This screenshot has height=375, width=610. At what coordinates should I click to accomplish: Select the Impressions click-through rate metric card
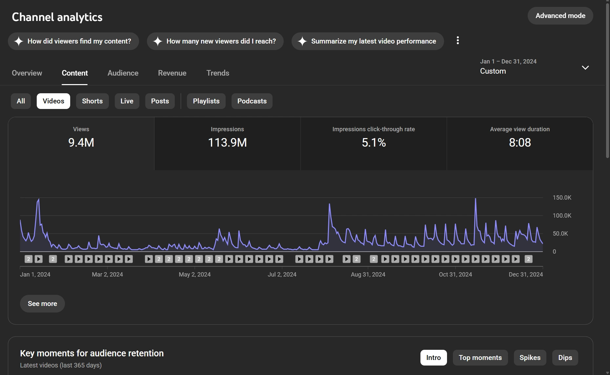(374, 143)
